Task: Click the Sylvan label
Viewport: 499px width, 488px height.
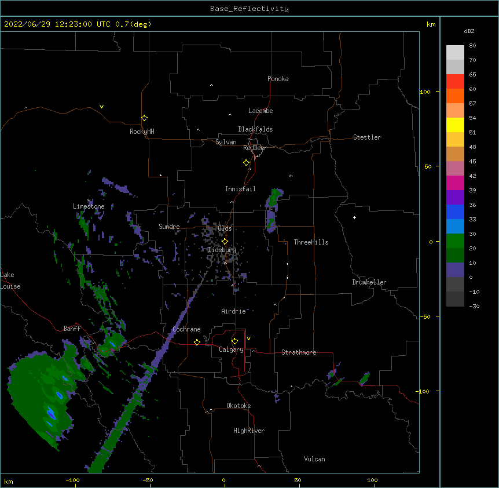Action: (226, 142)
